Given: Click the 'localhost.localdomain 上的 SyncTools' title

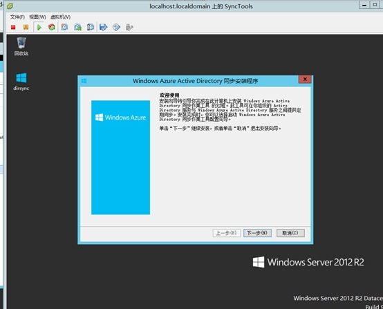Looking at the screenshot, I should [201, 6].
